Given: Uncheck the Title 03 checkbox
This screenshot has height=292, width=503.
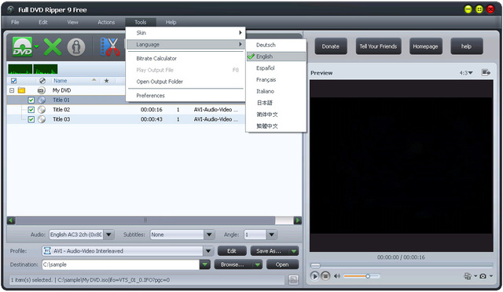Looking at the screenshot, I should pyautogui.click(x=31, y=119).
